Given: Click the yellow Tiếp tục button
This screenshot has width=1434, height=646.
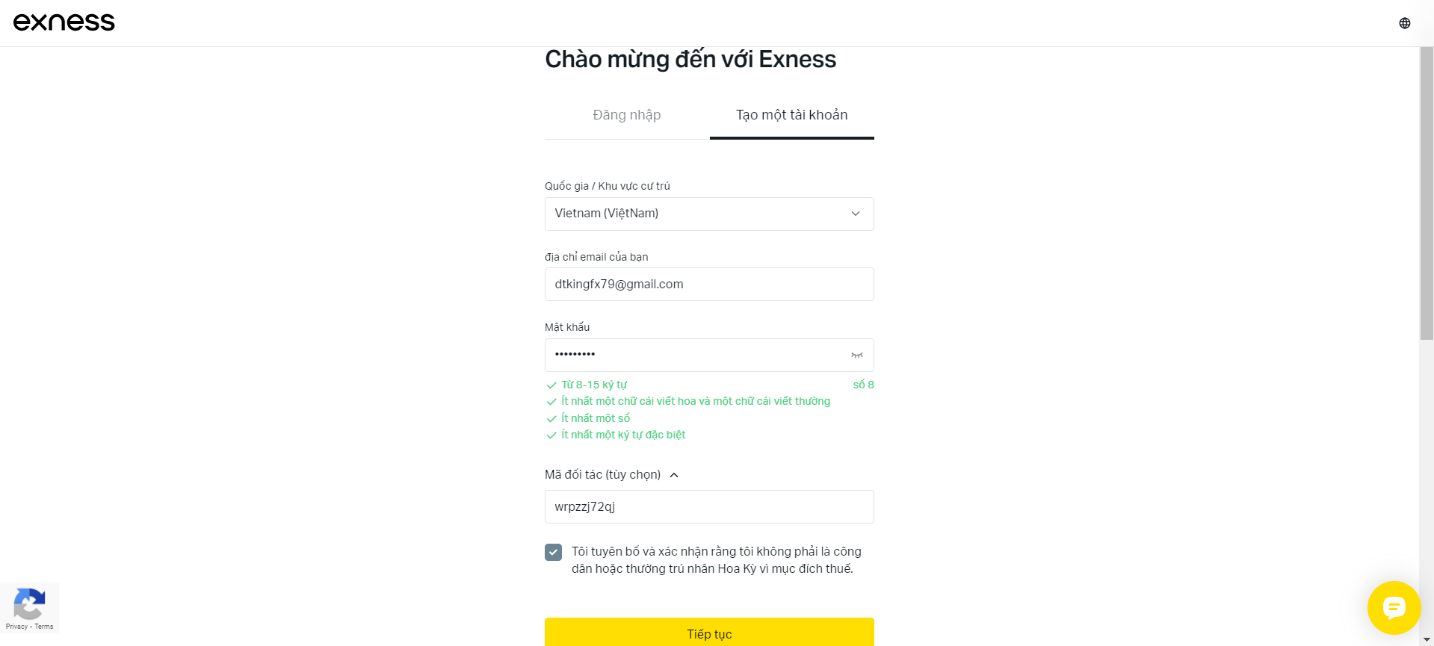Looking at the screenshot, I should click(x=709, y=633).
